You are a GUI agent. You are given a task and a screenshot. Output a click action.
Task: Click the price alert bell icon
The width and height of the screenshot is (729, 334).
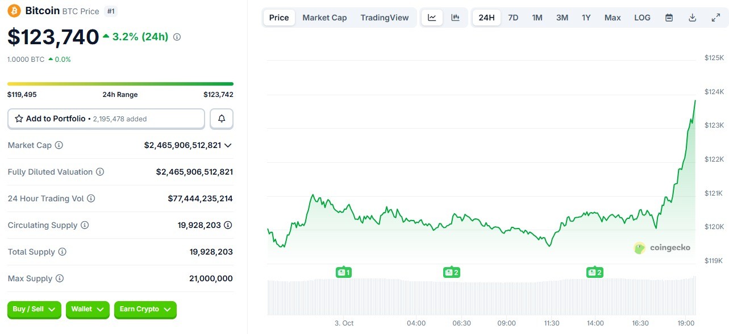coord(222,119)
